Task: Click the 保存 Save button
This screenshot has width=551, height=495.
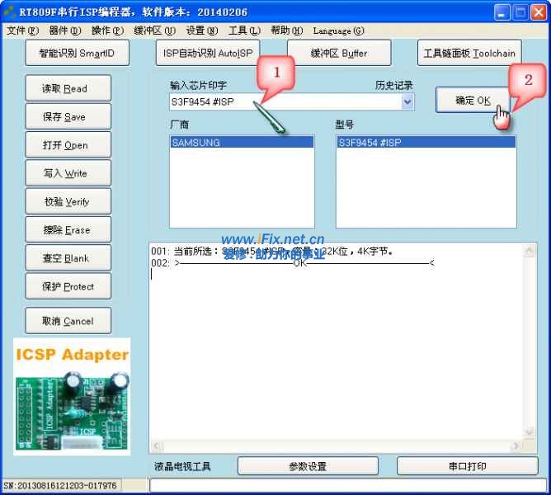Action: [68, 116]
